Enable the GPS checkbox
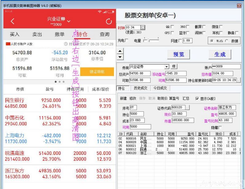245x189 pixels. tap(172, 33)
